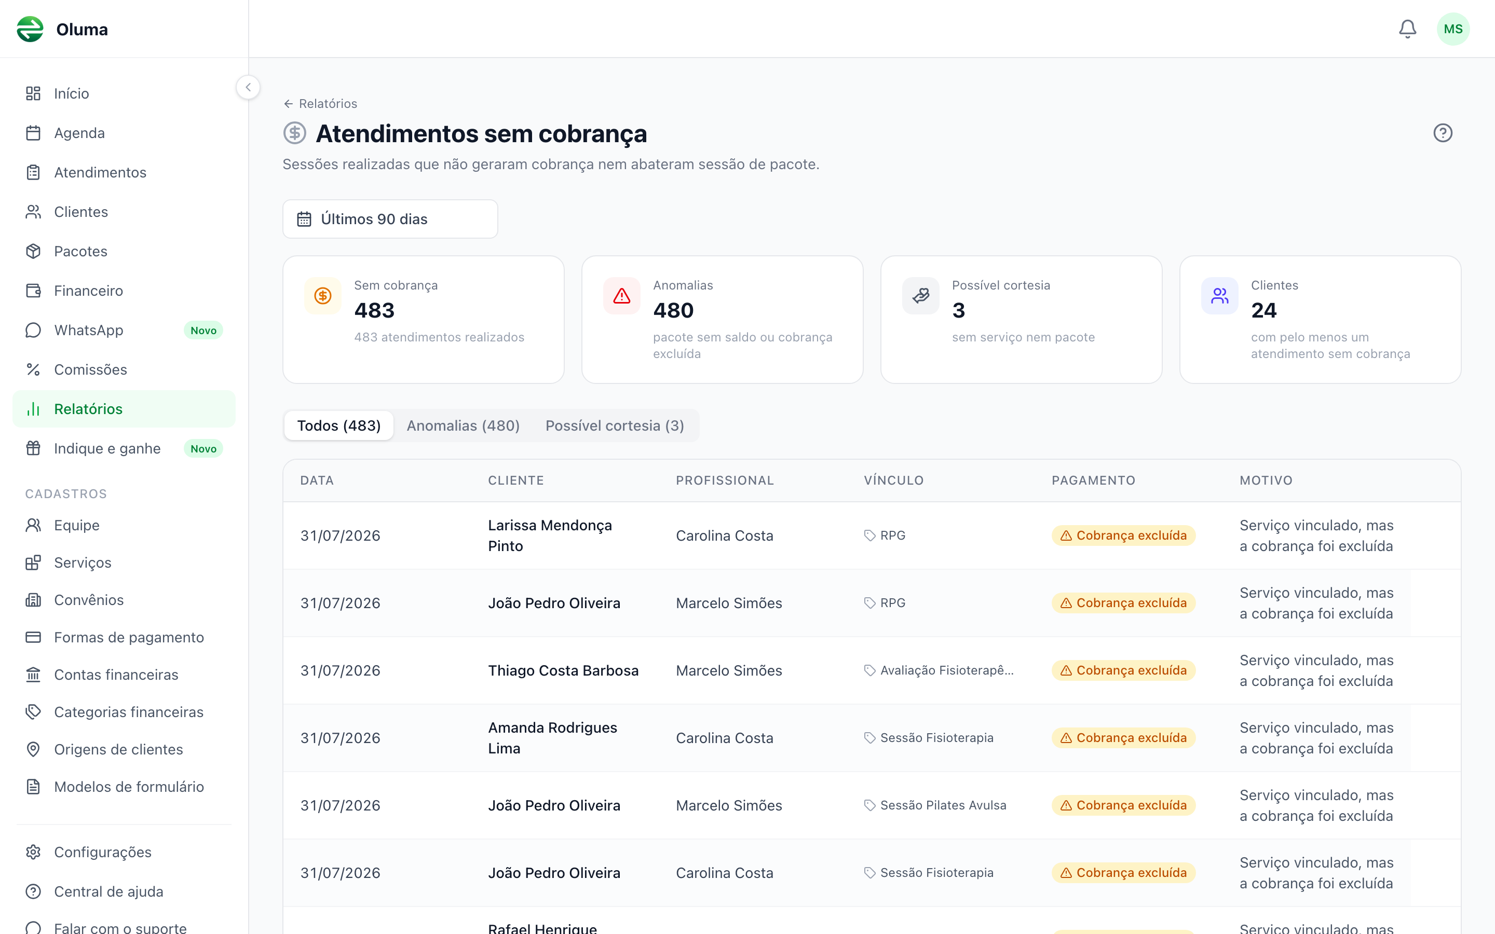Image resolution: width=1495 pixels, height=934 pixels.
Task: Click the Atendimentos clipboard icon
Action: pos(33,172)
